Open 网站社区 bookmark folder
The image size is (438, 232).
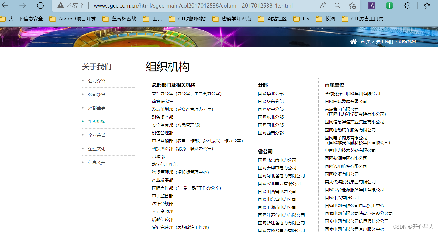pos(272,19)
